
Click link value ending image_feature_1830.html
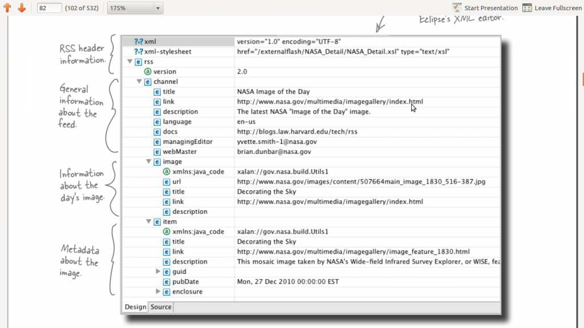coord(354,252)
